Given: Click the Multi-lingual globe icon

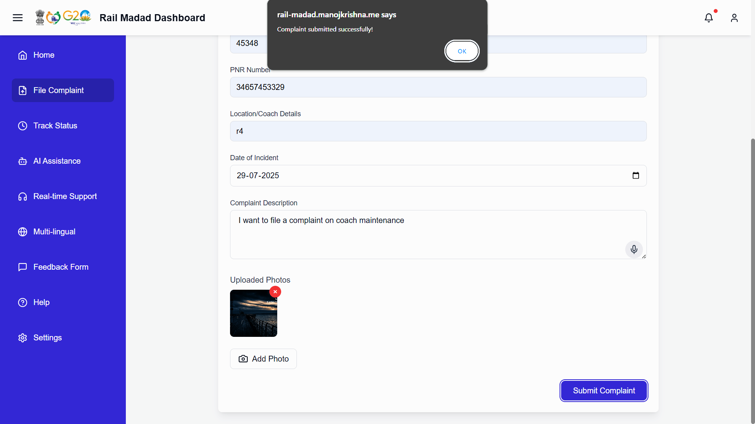Looking at the screenshot, I should [22, 232].
